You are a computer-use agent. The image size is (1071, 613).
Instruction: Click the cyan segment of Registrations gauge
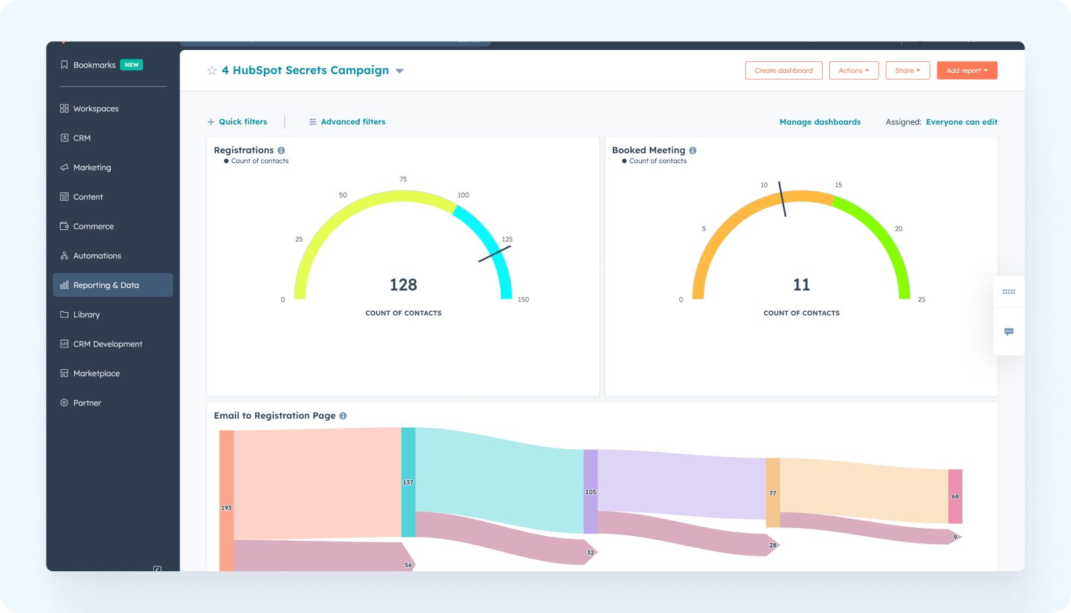point(491,241)
